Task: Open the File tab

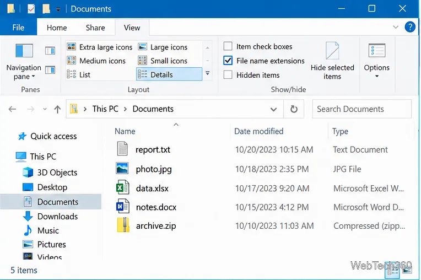Action: (x=18, y=28)
